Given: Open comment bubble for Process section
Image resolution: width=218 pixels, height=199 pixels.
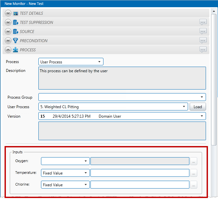Looking at the screenshot, I should 203,50.
